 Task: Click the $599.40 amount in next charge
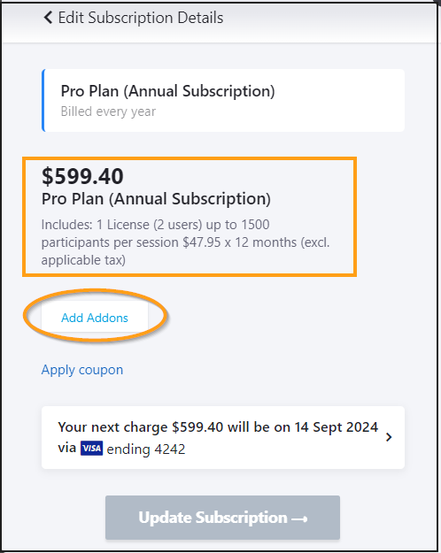[x=197, y=427]
